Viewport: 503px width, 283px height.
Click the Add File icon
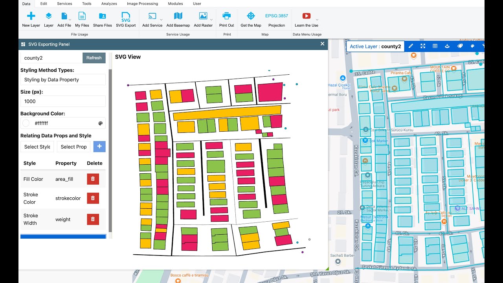point(64,16)
